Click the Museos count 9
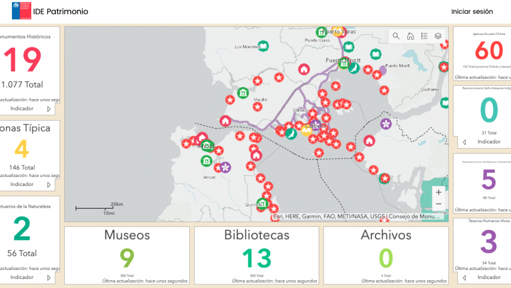This screenshot has height=288, width=511. [x=127, y=258]
